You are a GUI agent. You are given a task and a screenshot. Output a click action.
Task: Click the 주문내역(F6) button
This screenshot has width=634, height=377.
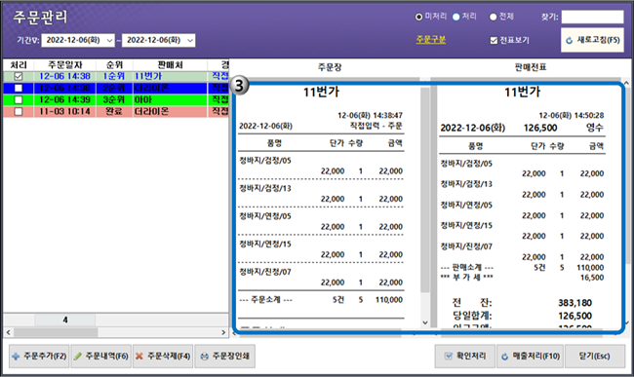click(x=101, y=356)
